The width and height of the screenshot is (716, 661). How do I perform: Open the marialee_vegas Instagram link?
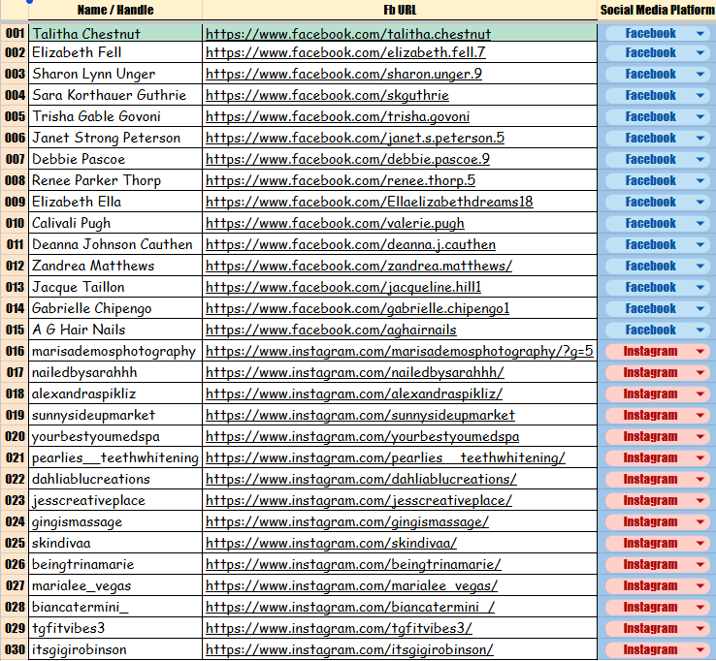click(351, 585)
